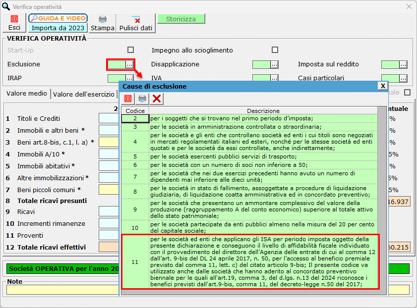Image resolution: width=417 pixels, height=308 pixels.
Task: Open the Disapplicazione lookup button
Action: tap(274, 64)
